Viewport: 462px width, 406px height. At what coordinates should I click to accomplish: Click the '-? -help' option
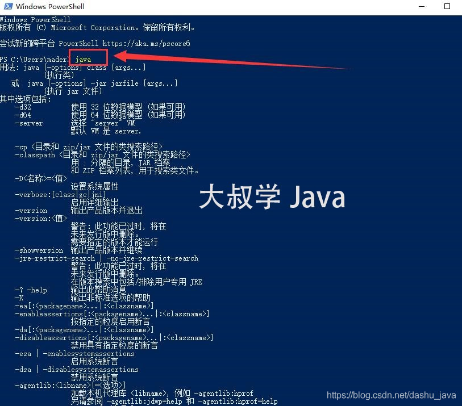click(x=31, y=290)
